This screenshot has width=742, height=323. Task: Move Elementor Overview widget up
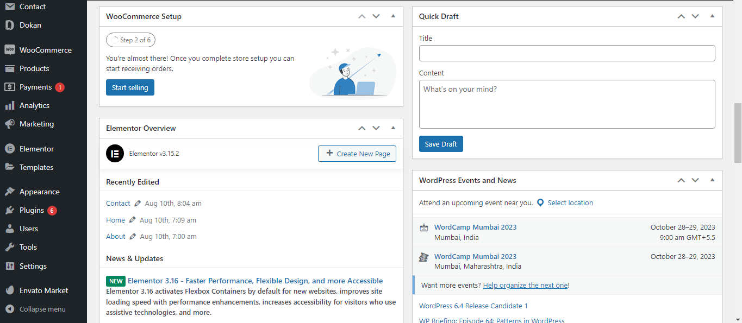click(362, 128)
